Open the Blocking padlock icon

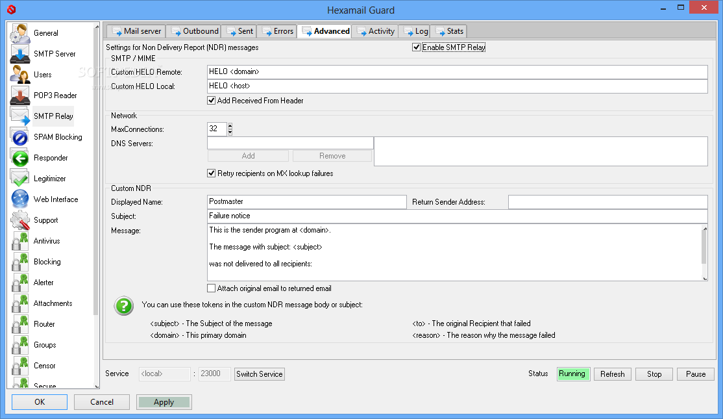click(20, 262)
